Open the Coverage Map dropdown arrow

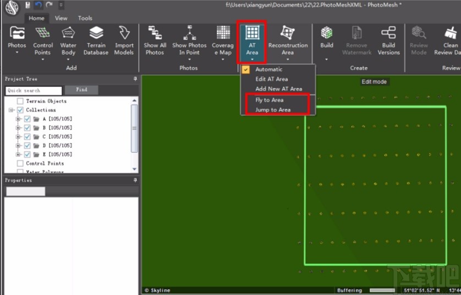223,59
